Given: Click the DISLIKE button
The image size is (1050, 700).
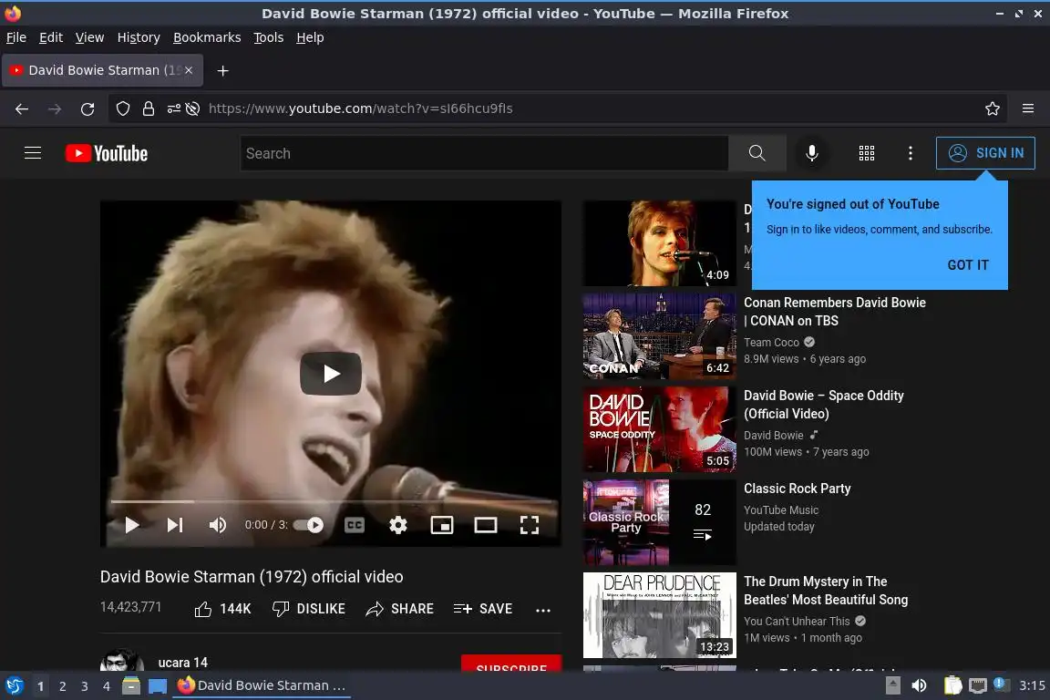Looking at the screenshot, I should pyautogui.click(x=309, y=609).
